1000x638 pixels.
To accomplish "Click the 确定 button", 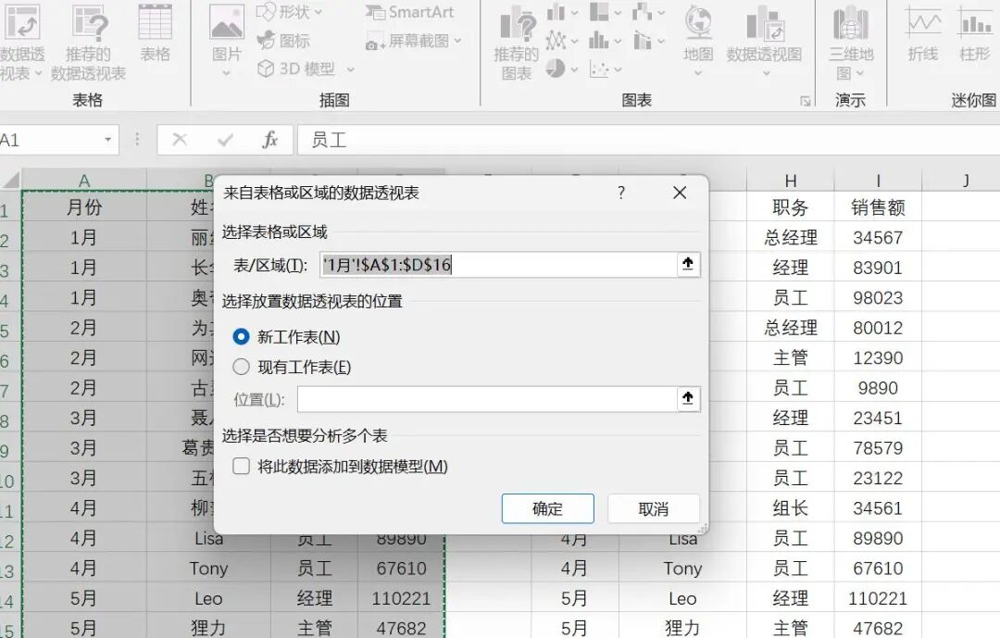I will click(x=548, y=508).
